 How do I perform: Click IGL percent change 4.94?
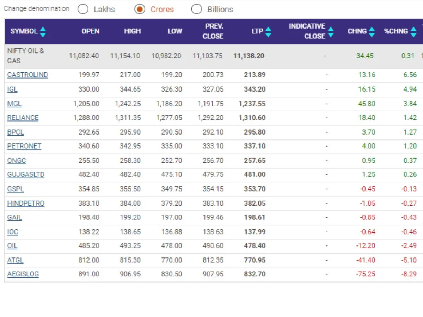pyautogui.click(x=410, y=89)
